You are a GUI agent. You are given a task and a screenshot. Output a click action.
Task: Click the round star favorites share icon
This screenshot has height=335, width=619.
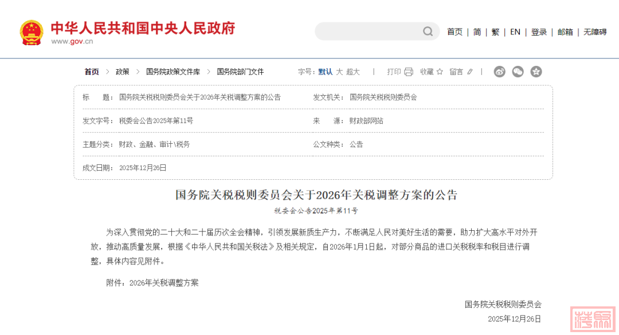(x=536, y=72)
